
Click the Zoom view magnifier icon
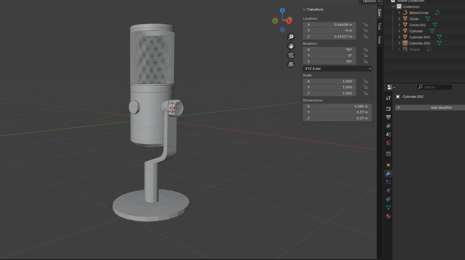(291, 37)
